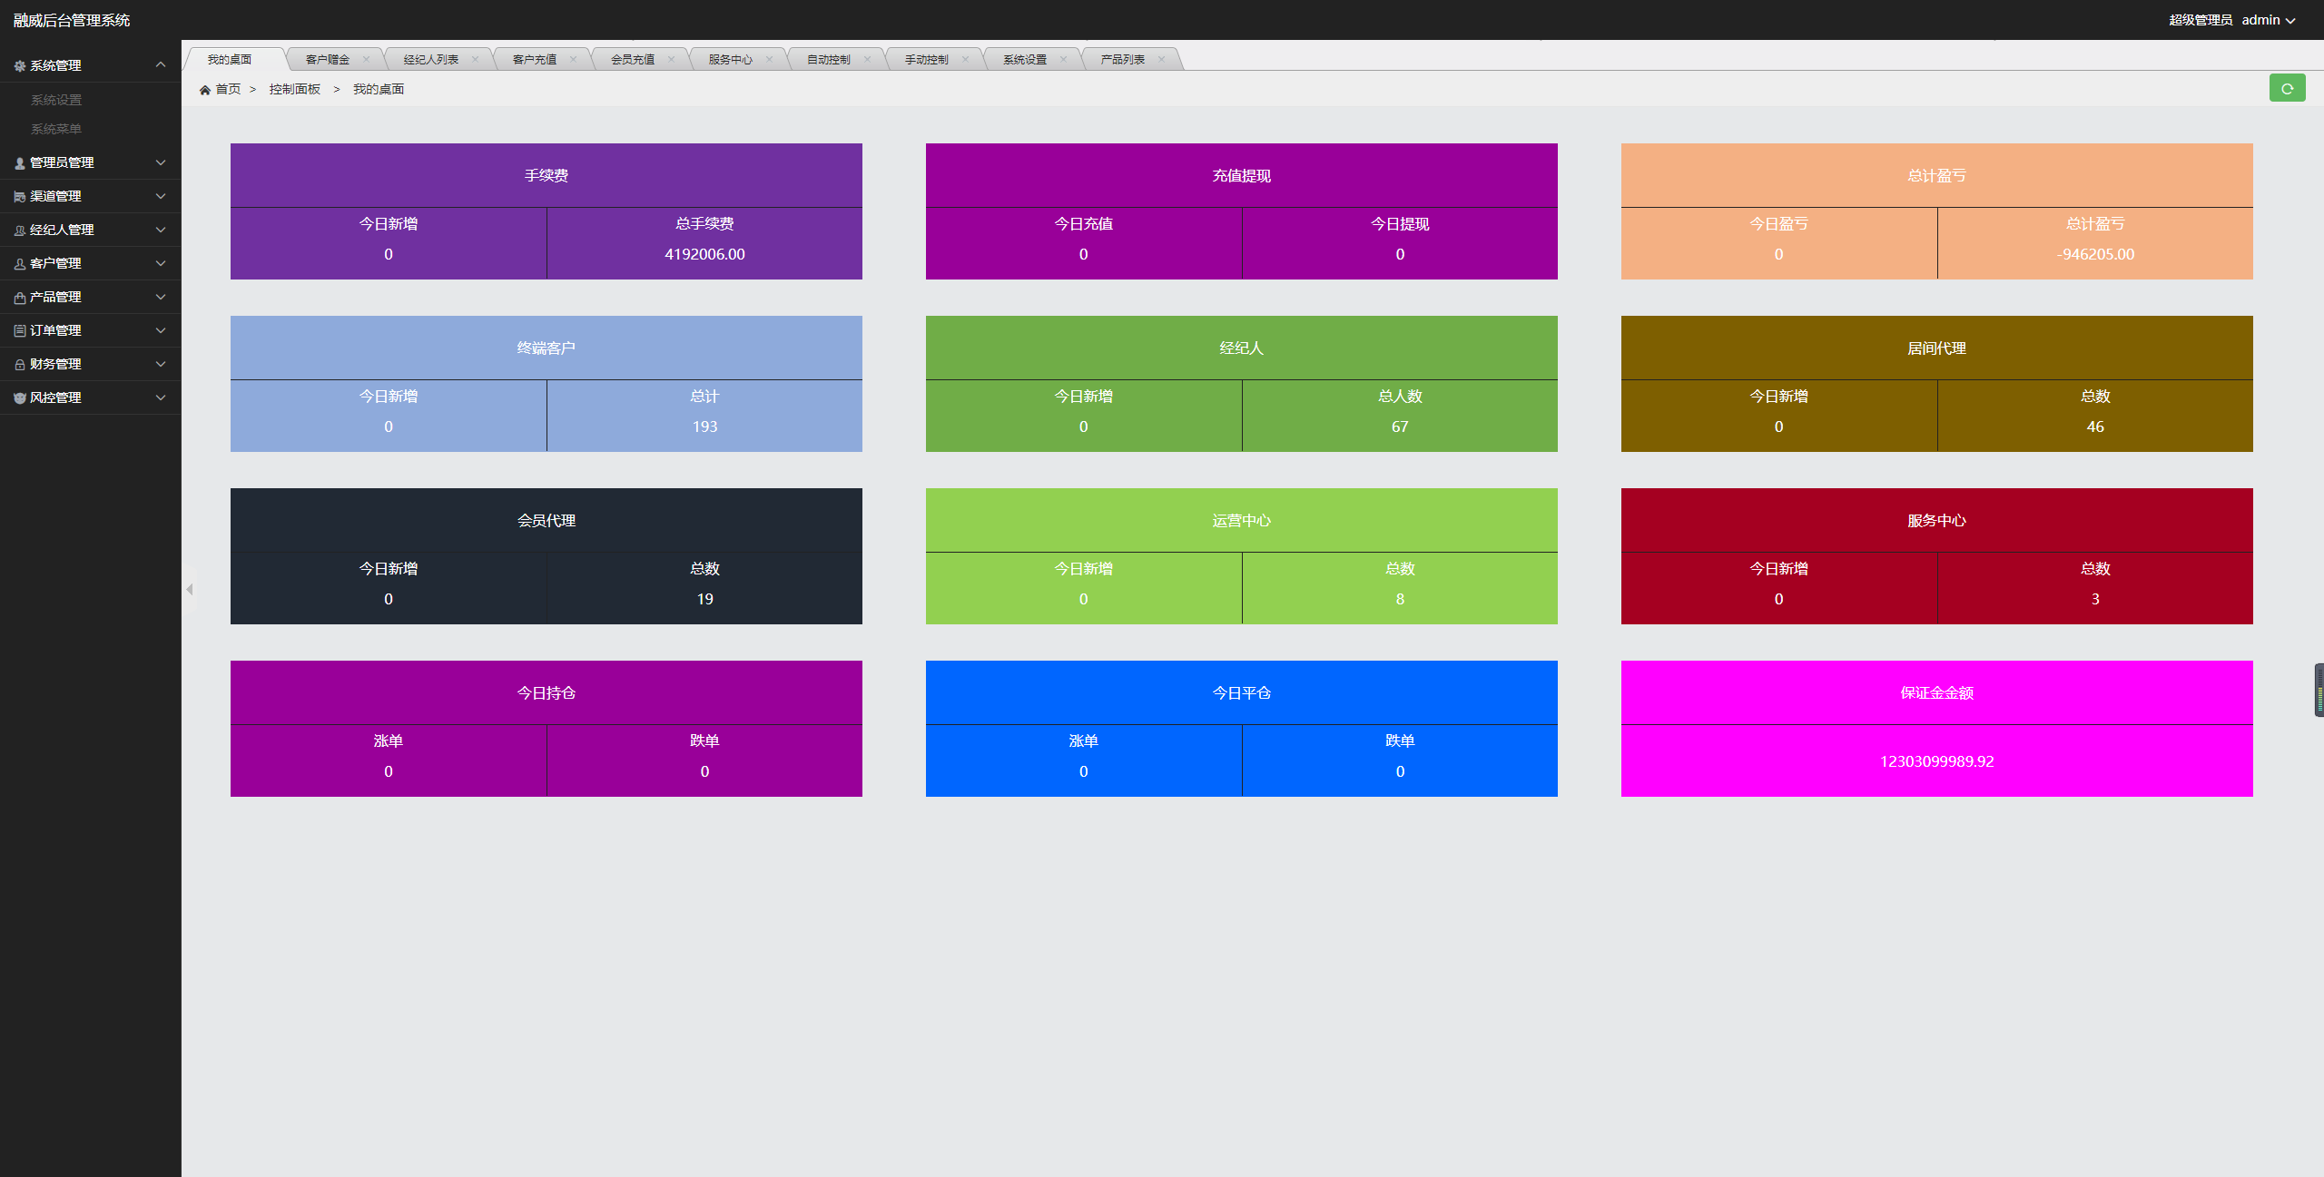
Task: Click the magenta 保证金金额 card
Action: pyautogui.click(x=1936, y=729)
